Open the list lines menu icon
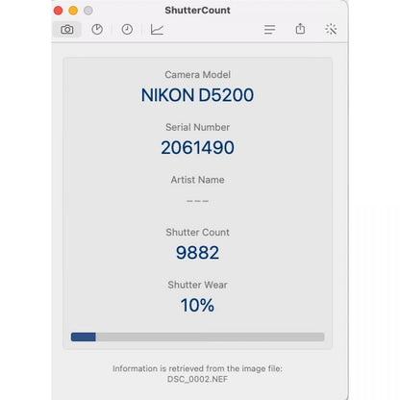 pos(269,30)
